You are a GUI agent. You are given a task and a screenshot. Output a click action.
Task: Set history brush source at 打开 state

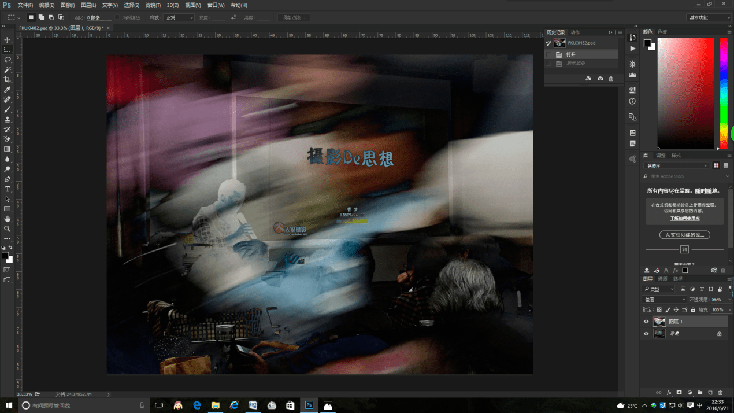coord(548,54)
